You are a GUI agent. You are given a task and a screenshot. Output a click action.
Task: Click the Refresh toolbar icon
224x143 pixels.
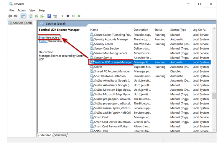click(36, 16)
